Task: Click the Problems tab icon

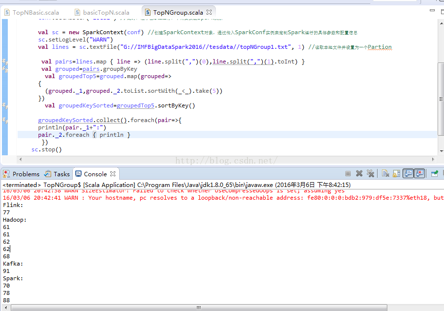Action: (6, 174)
